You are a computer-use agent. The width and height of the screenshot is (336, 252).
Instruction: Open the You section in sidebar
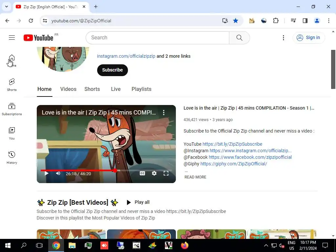click(x=12, y=133)
